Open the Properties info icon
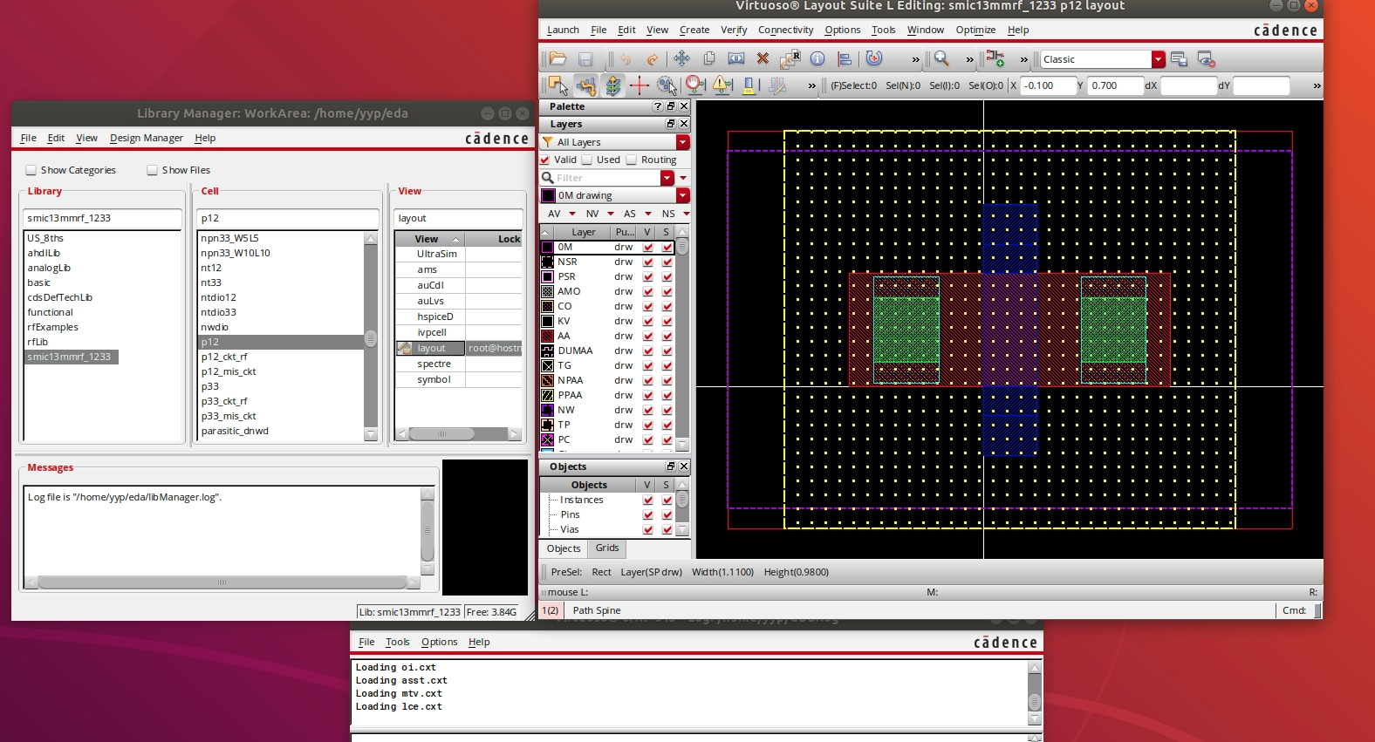This screenshot has height=742, width=1375. (x=817, y=58)
